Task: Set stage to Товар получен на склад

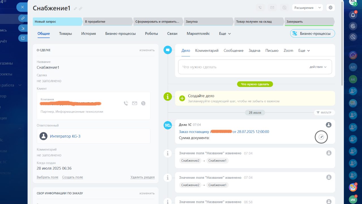Action: coord(259,22)
